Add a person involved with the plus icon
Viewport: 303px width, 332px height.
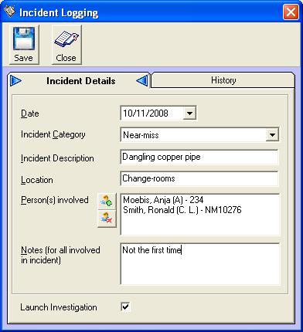[107, 202]
